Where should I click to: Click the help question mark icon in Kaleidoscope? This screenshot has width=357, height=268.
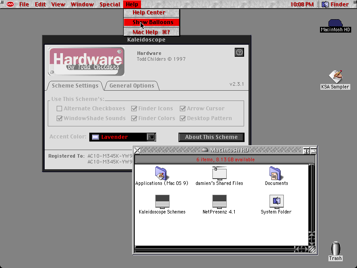(x=239, y=52)
